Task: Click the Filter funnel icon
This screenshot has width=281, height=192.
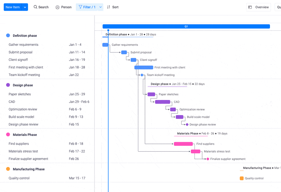Action: click(x=81, y=7)
